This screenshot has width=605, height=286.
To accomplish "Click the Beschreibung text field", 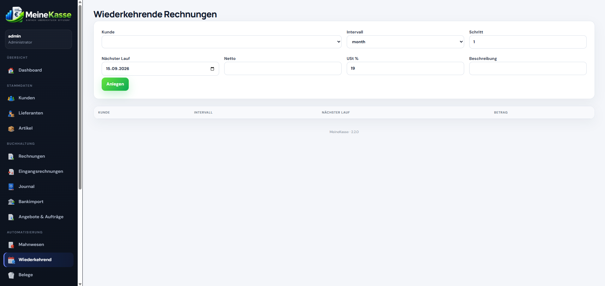I will pos(528,68).
